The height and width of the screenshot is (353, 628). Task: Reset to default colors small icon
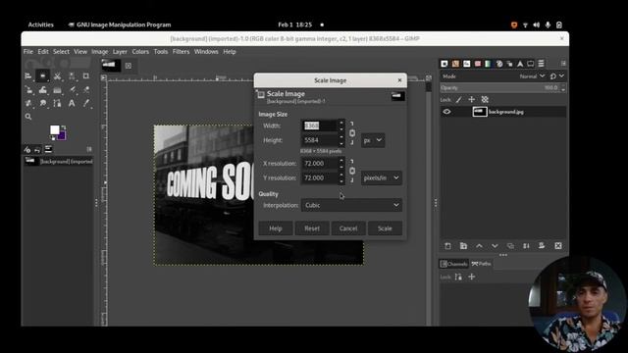coord(53,138)
